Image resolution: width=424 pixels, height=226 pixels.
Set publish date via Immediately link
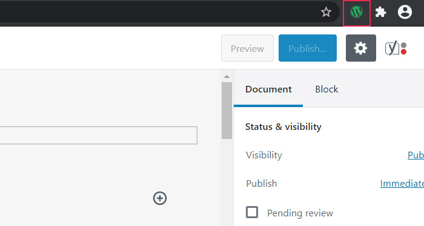coord(402,183)
